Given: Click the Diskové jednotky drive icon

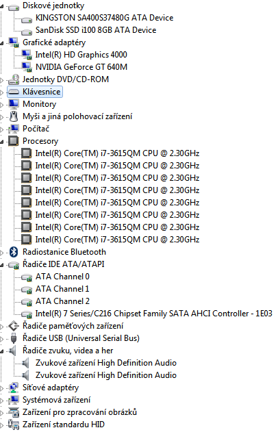Looking at the screenshot, I should pos(13,6).
